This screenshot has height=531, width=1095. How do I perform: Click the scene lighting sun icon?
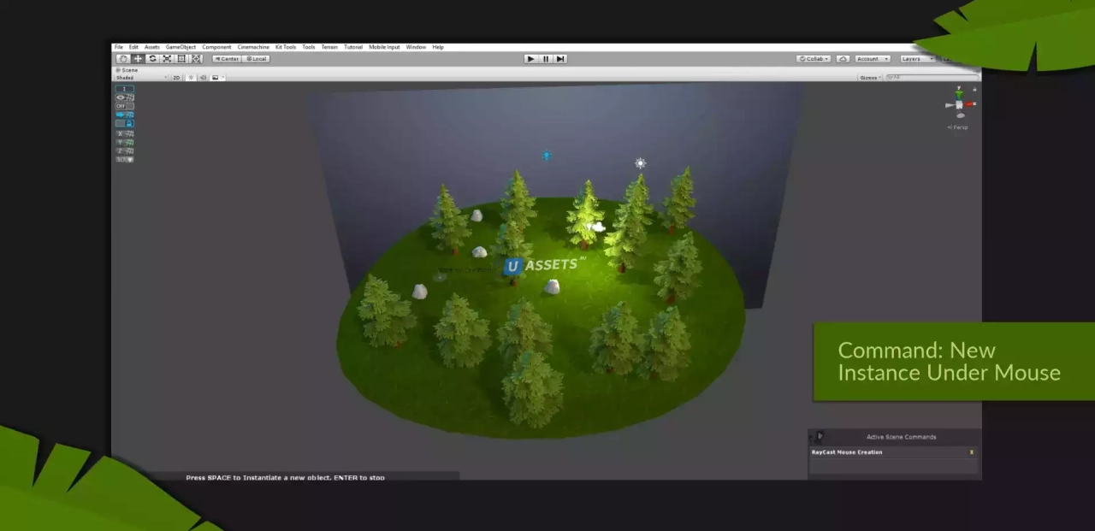[x=191, y=78]
